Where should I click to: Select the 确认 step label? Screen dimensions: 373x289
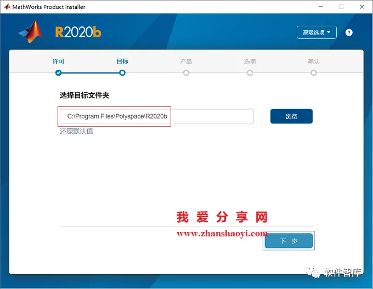pyautogui.click(x=314, y=61)
